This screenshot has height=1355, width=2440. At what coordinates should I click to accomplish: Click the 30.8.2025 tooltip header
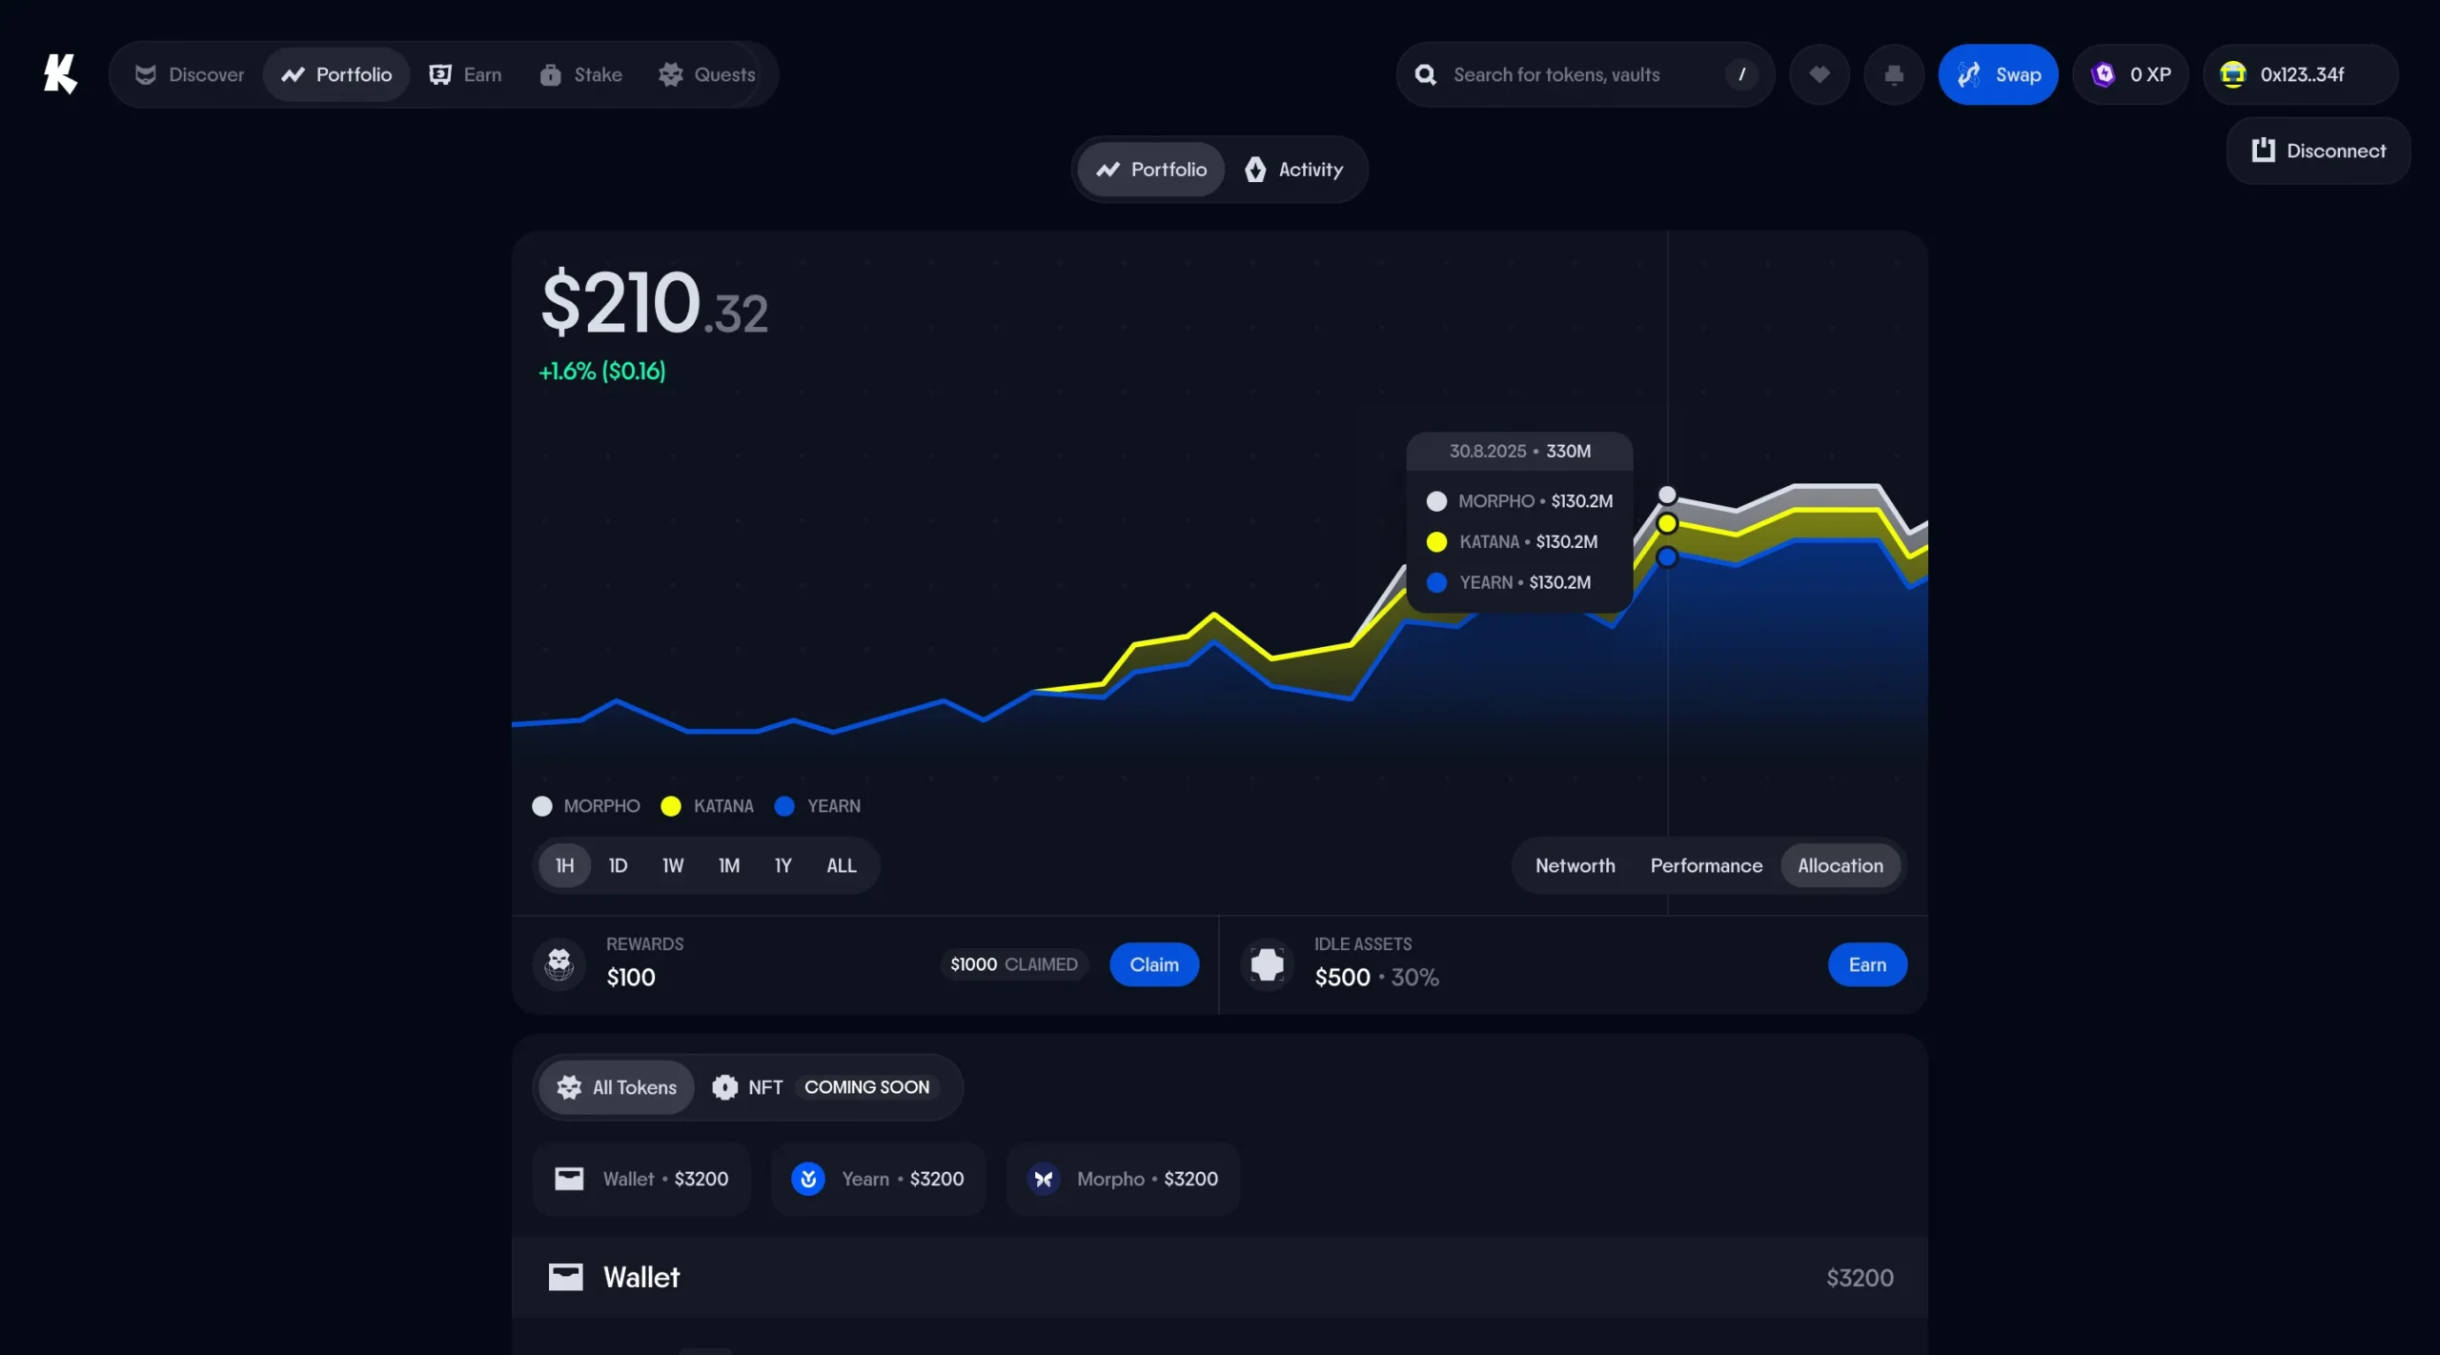point(1519,451)
